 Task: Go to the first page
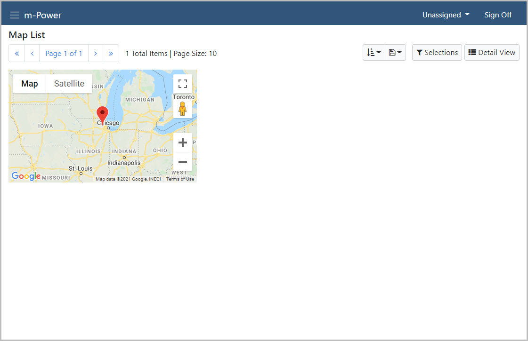pyautogui.click(x=17, y=54)
